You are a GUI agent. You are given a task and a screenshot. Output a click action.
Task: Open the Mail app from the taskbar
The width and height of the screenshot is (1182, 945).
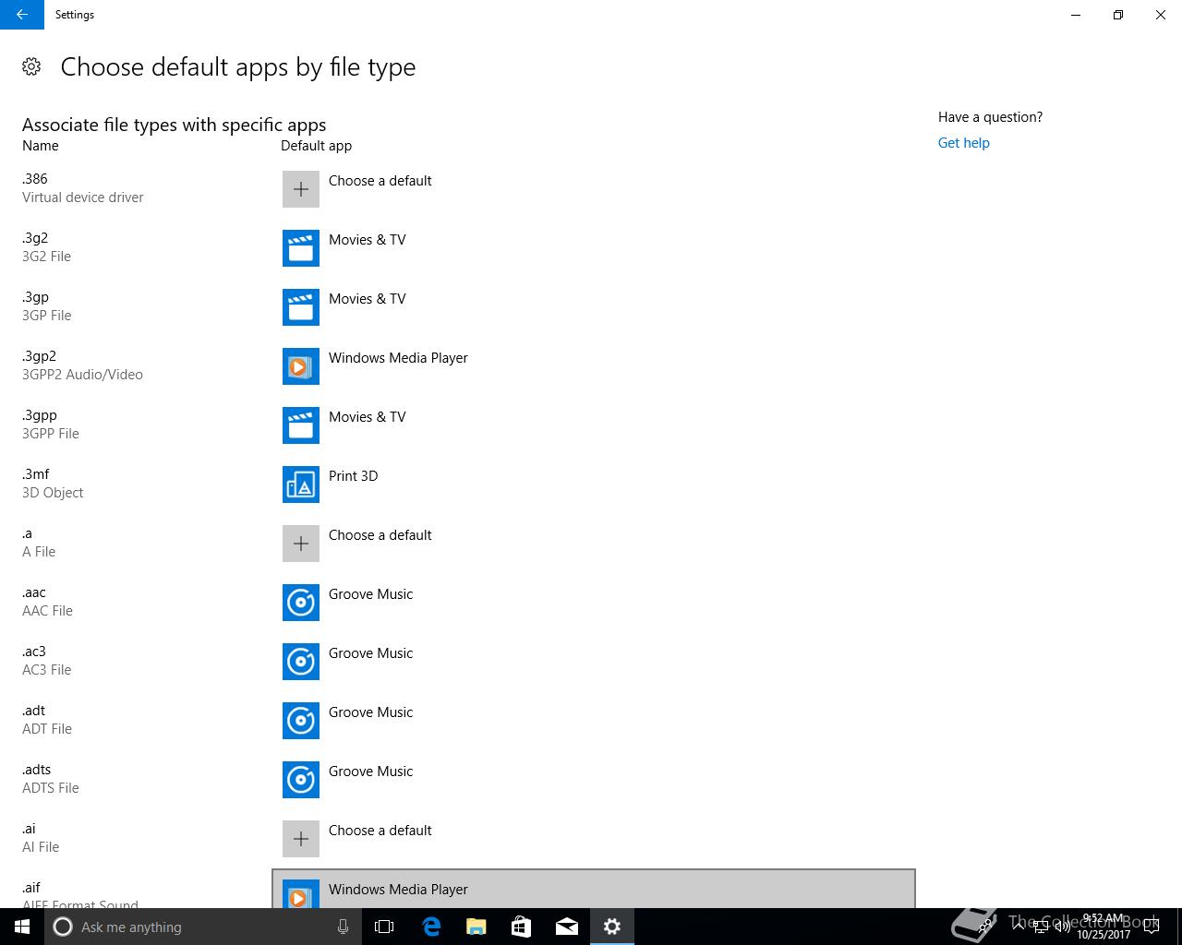[566, 927]
